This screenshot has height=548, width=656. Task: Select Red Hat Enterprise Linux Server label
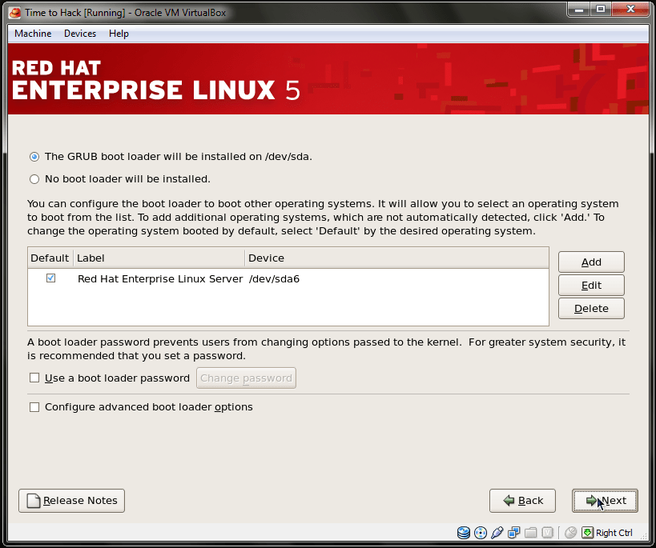tap(160, 279)
